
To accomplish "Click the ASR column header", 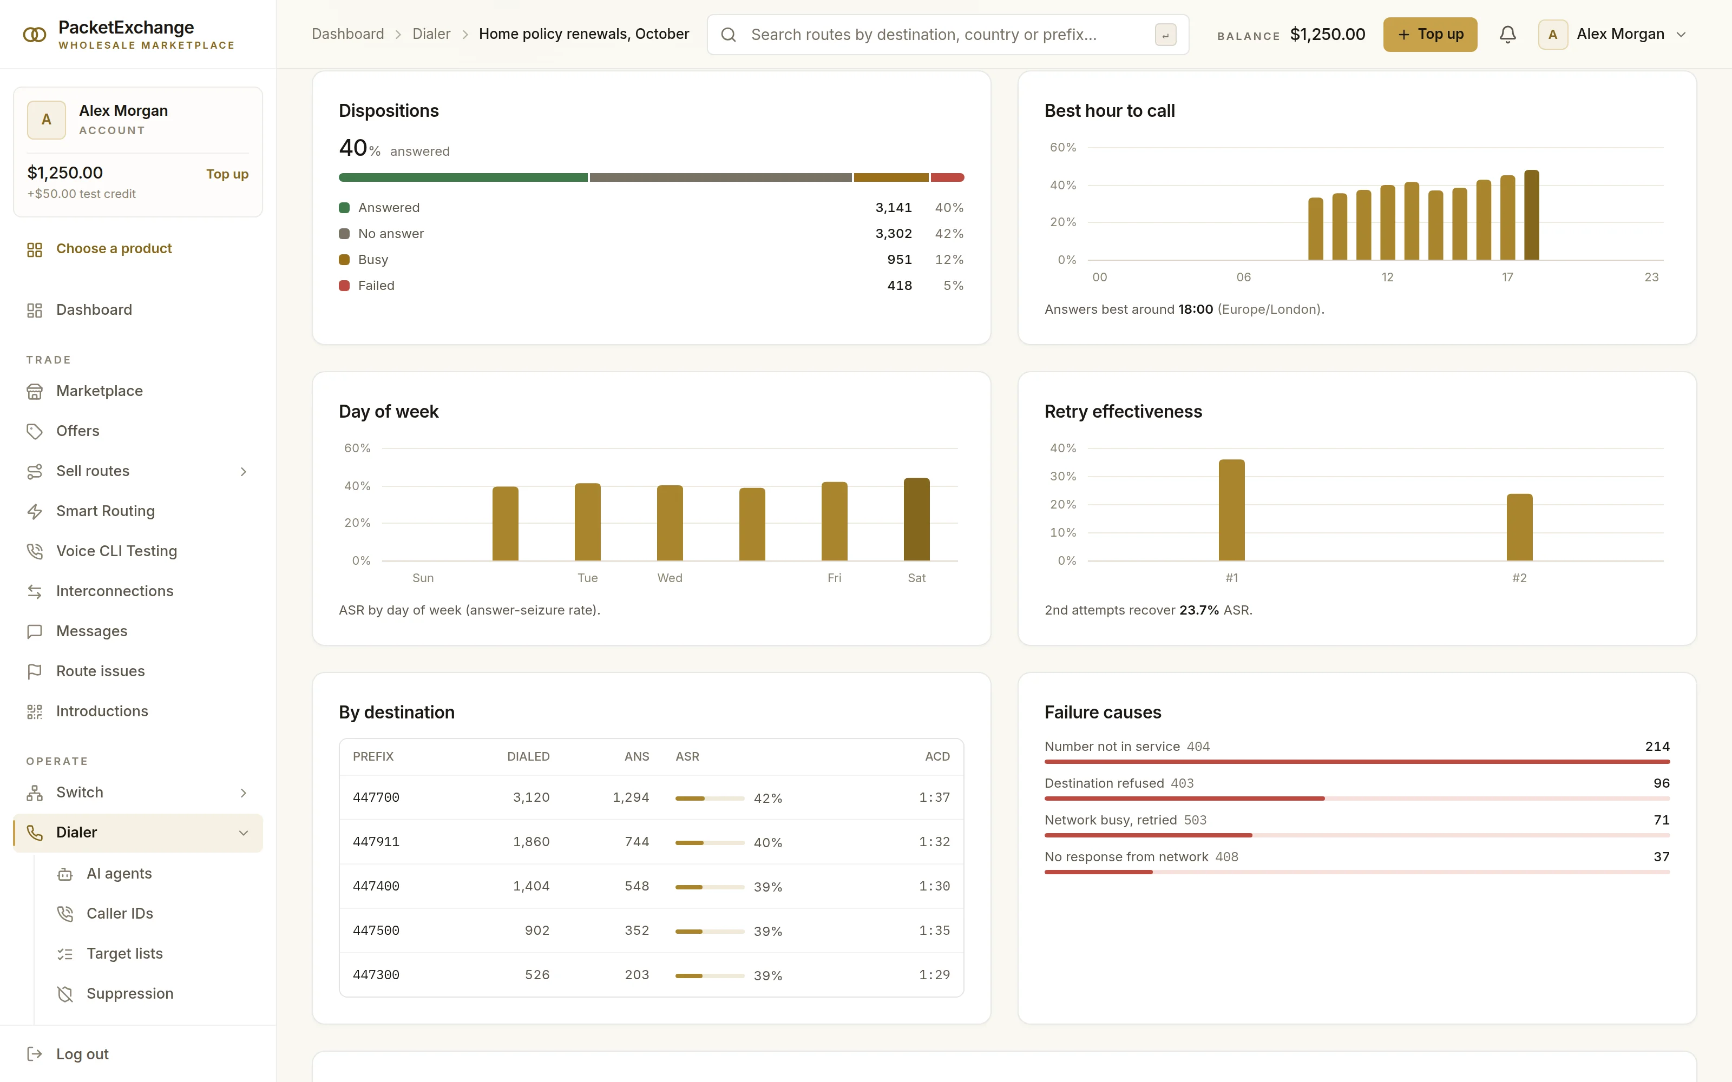I will point(687,756).
